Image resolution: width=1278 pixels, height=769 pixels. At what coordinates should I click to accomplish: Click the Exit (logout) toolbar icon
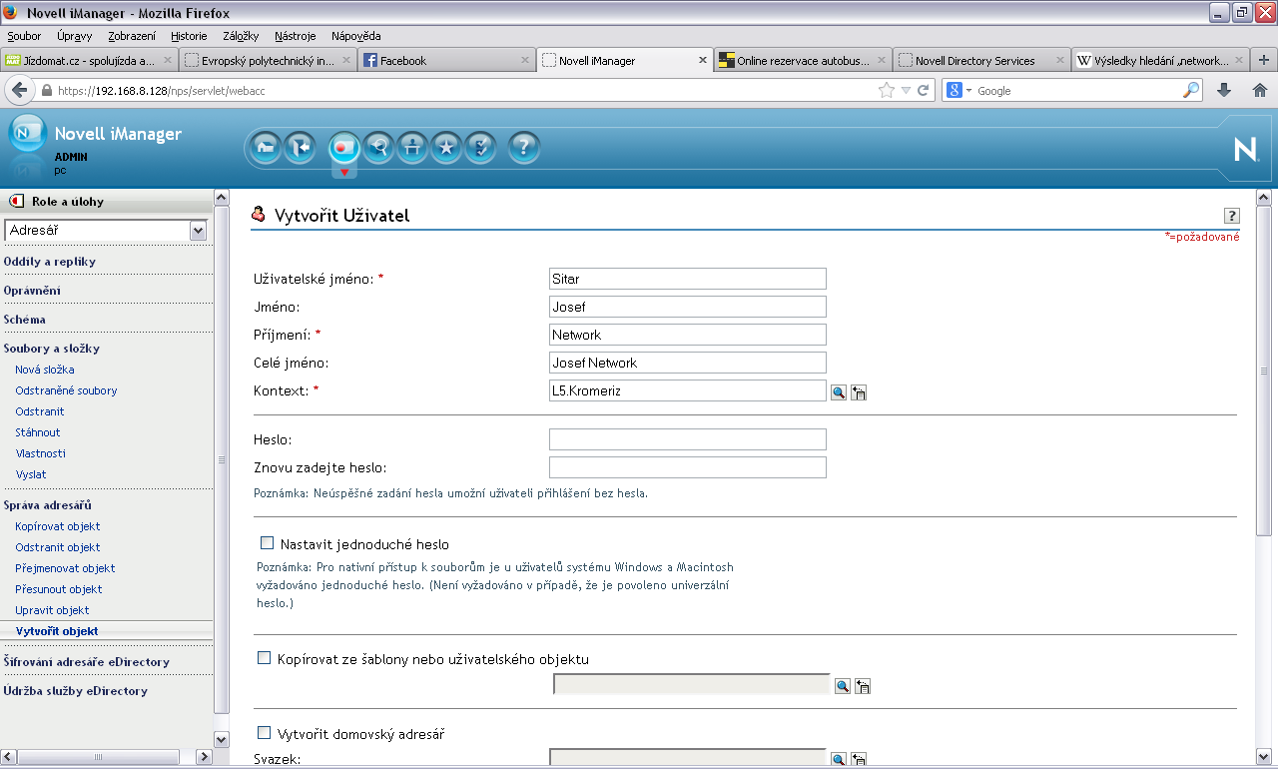tap(300, 148)
